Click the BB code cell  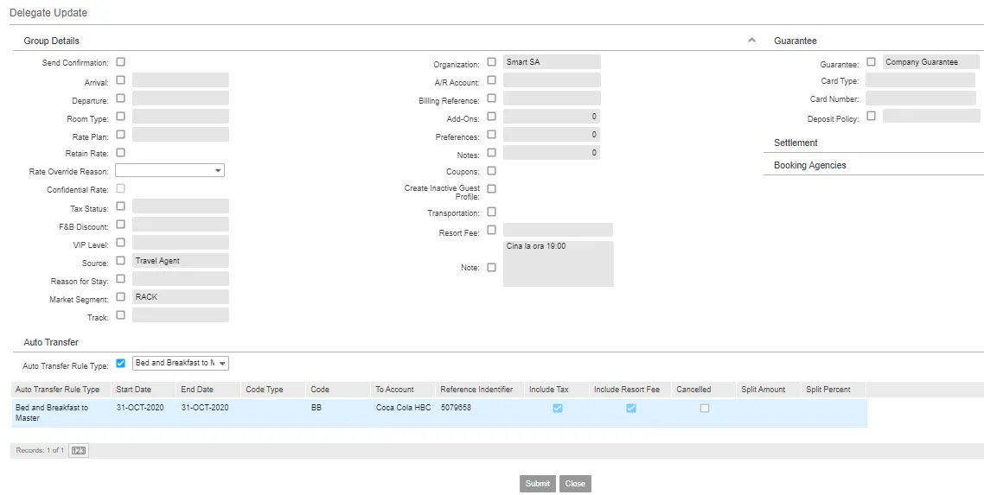tap(316, 408)
